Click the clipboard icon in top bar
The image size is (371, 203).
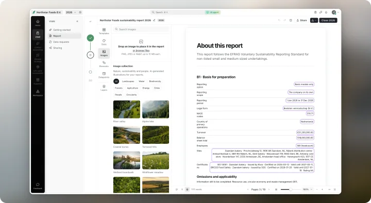[315, 12]
